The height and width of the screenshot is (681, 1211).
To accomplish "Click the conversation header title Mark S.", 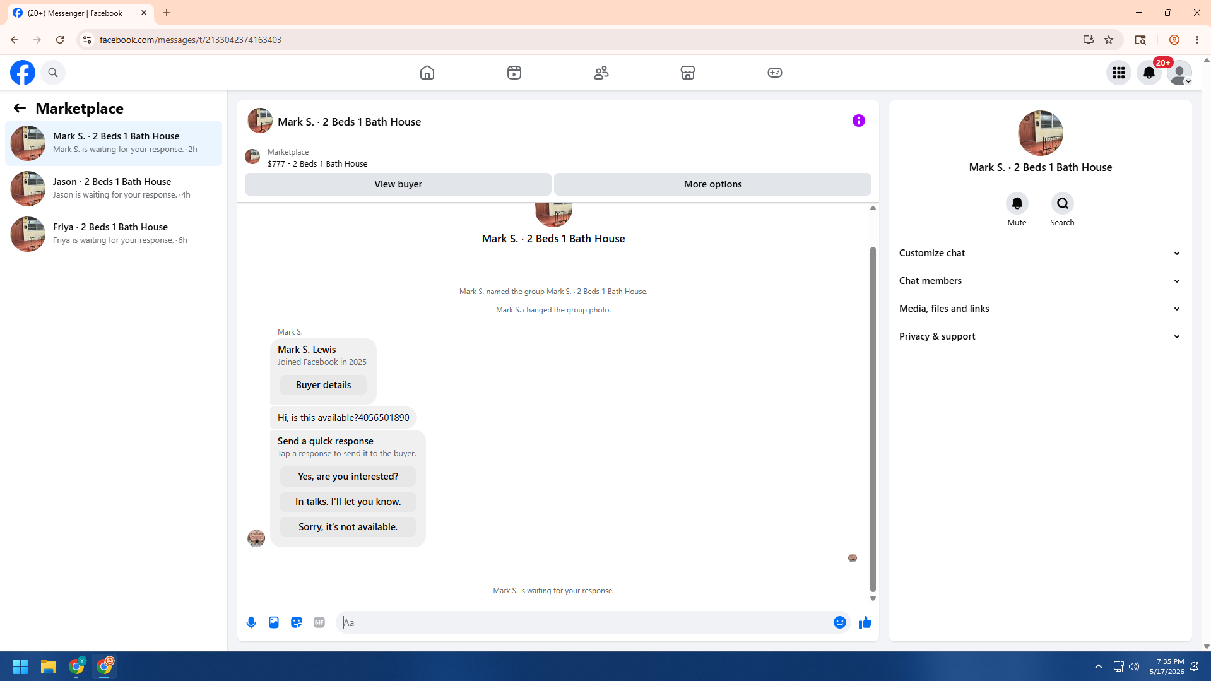I will [x=350, y=122].
